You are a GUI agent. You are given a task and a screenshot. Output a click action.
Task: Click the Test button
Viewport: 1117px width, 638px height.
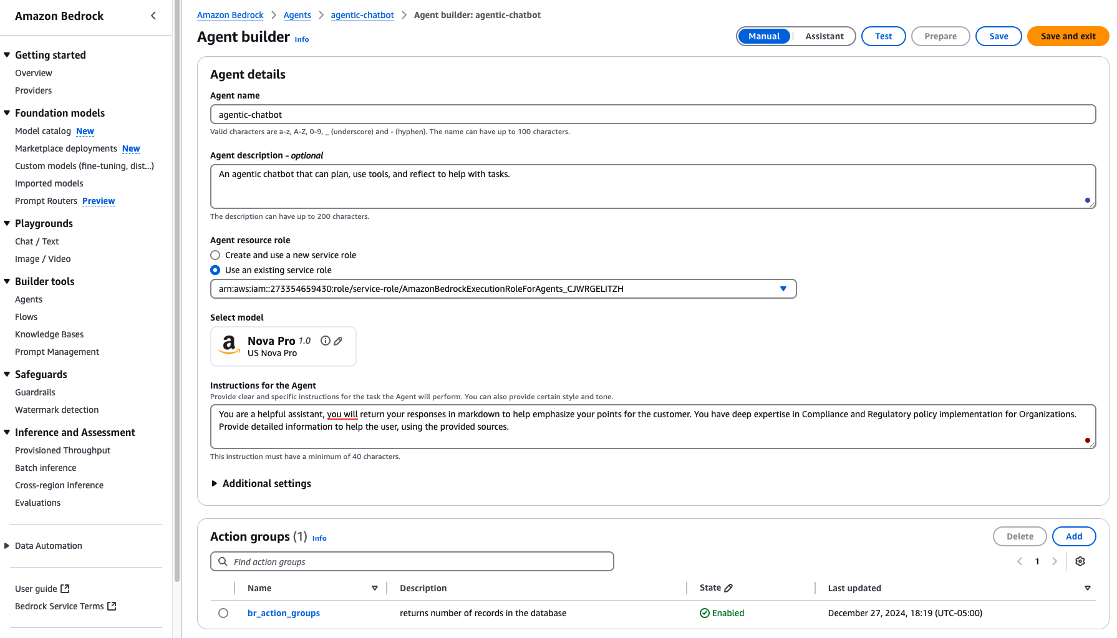point(883,36)
